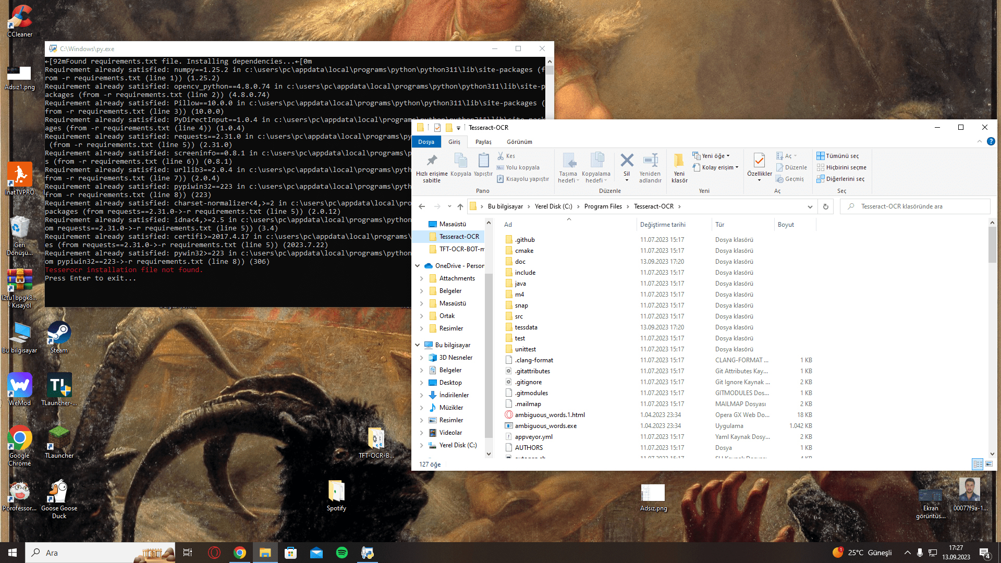Click the Tesseract-OCR search field

coord(915,206)
